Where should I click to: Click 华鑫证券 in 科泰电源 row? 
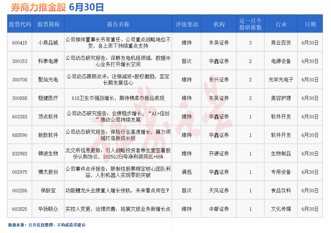click(x=219, y=61)
